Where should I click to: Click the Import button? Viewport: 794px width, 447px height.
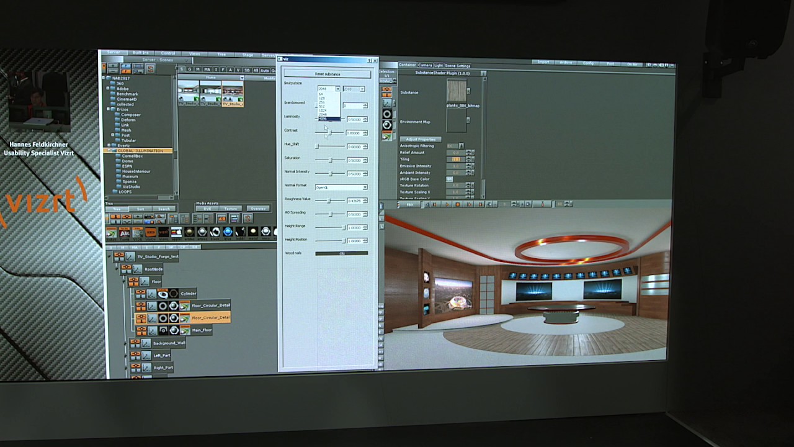[544, 62]
